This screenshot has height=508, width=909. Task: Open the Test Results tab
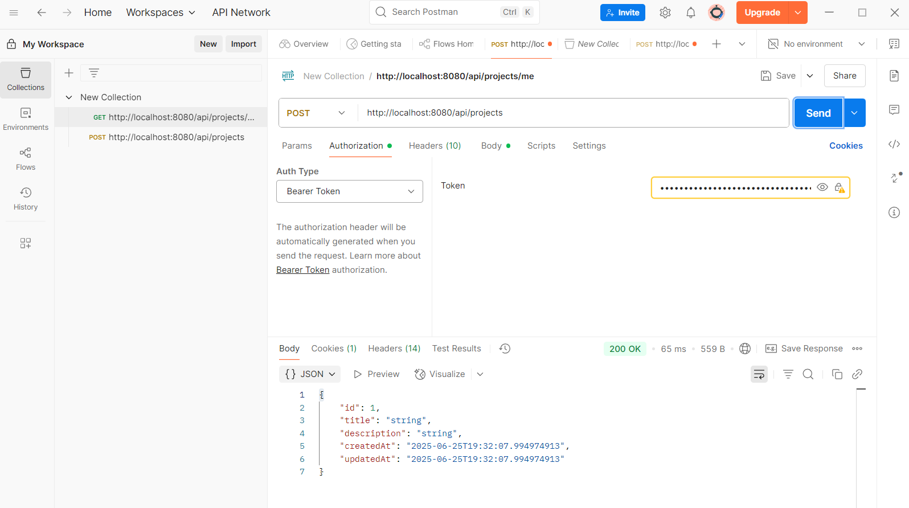(x=456, y=349)
